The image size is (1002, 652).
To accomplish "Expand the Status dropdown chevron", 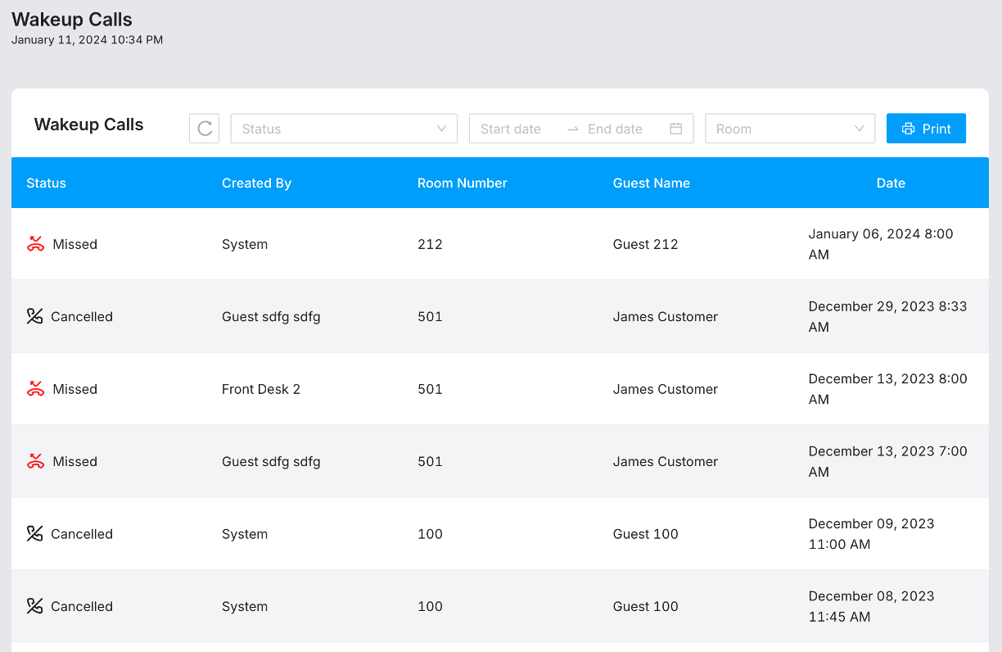I will pos(442,129).
